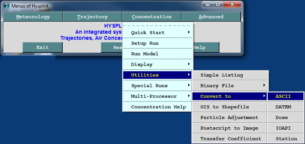Minimize the Menus of Hysplit4 window
Screen dimensions: 305x144
208,5
